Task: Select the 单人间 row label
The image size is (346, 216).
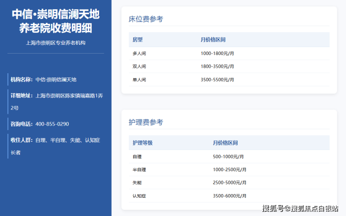Action: [x=139, y=80]
